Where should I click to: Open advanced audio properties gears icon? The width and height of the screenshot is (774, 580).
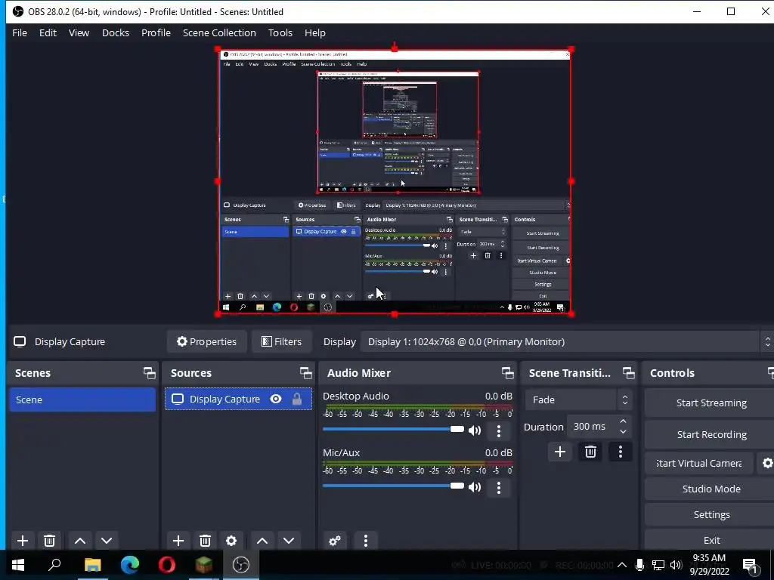tap(335, 541)
